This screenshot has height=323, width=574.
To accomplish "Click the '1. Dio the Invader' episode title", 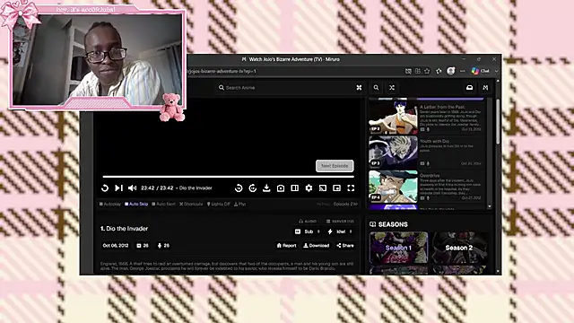I will tap(124, 229).
